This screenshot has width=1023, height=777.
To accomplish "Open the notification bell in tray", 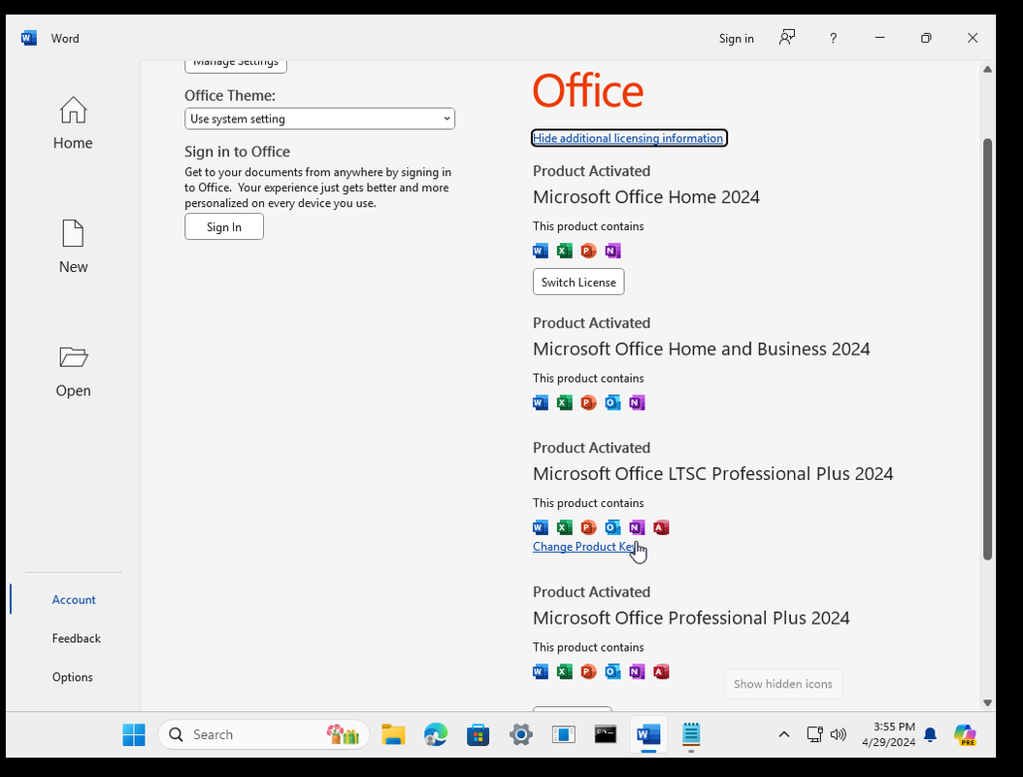I will pos(931,734).
